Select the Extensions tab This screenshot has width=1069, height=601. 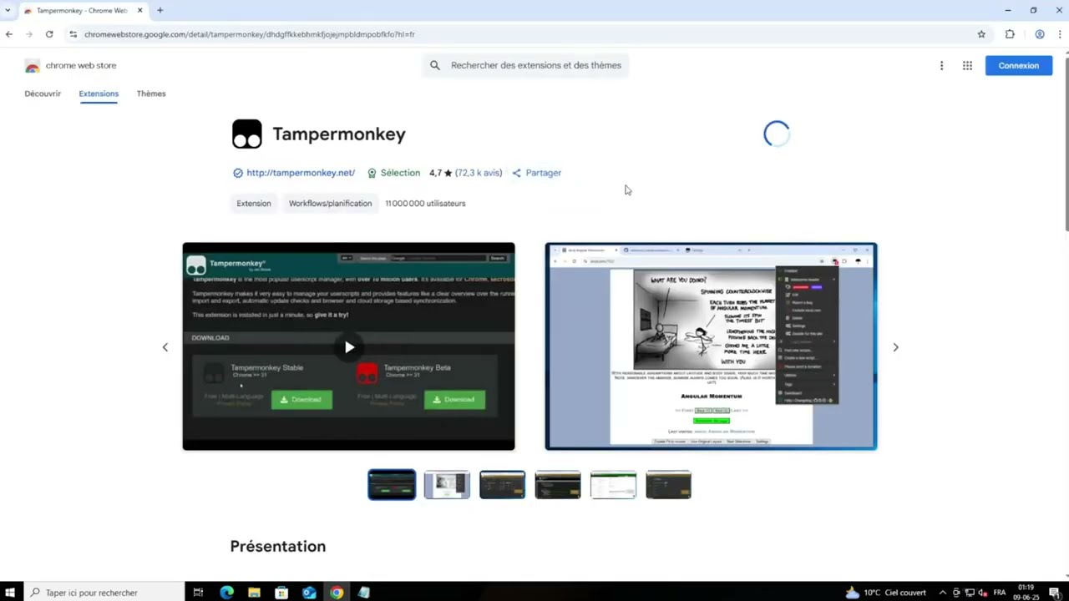pos(99,93)
